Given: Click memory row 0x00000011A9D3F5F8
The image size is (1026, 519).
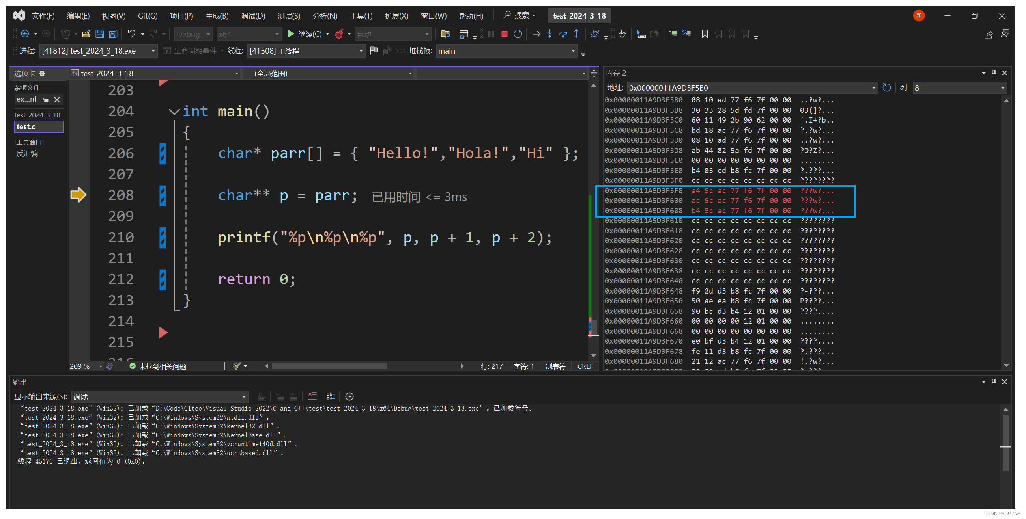Looking at the screenshot, I should [720, 191].
